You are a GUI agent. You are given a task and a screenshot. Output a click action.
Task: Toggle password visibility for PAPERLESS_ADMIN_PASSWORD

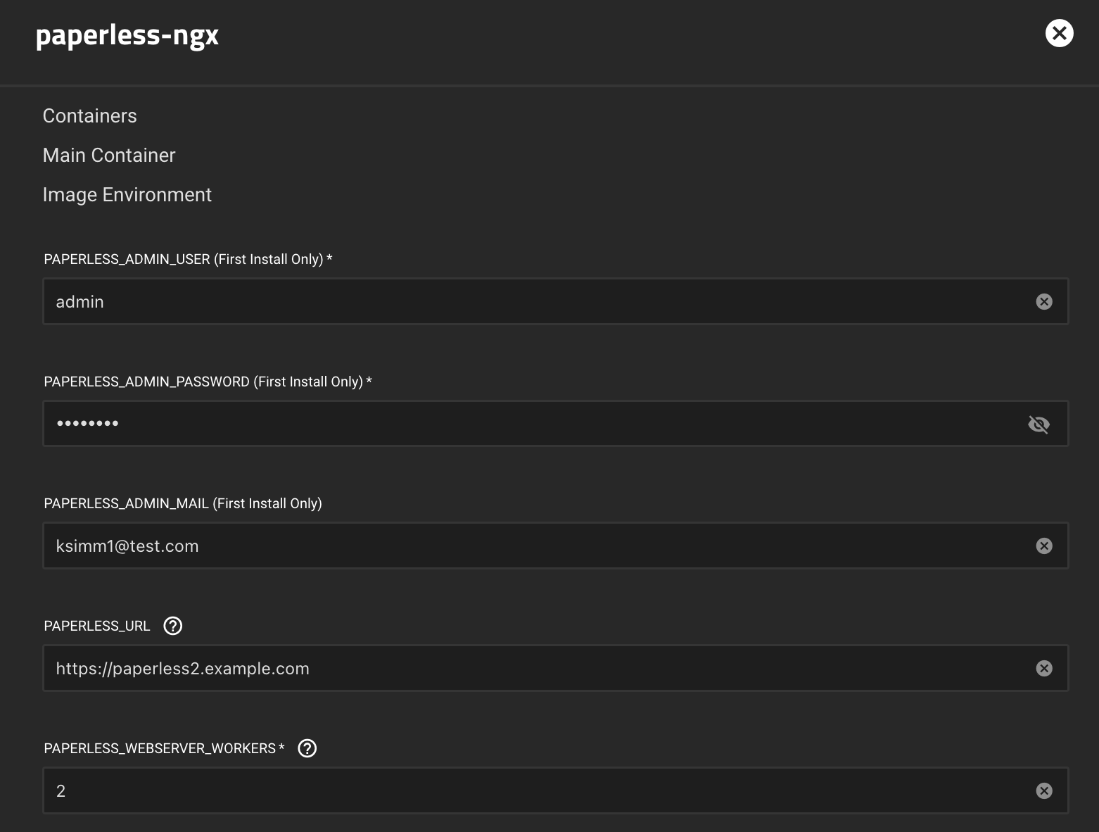(1039, 424)
